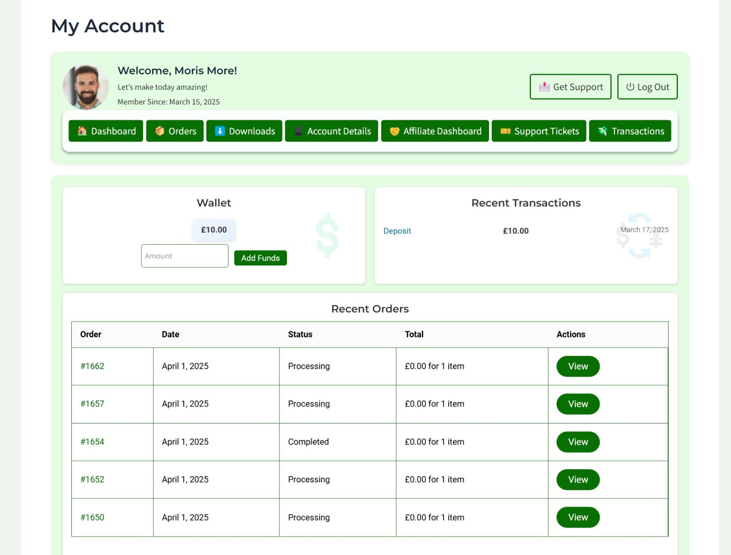
Task: Click the inbox icon in Get Support
Action: coord(544,87)
